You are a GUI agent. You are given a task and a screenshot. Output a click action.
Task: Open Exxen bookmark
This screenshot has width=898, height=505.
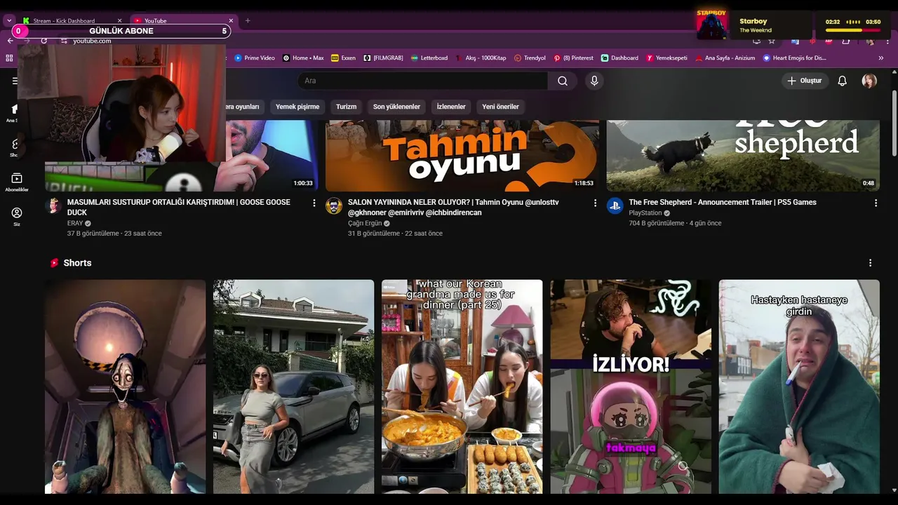(x=343, y=58)
